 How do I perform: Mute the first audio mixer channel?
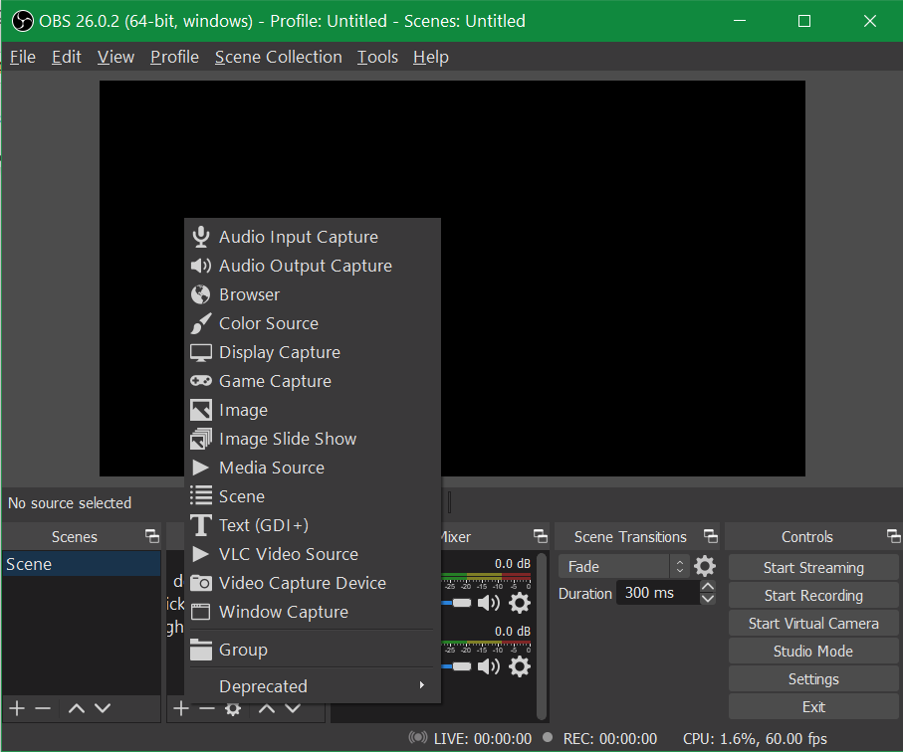(489, 603)
